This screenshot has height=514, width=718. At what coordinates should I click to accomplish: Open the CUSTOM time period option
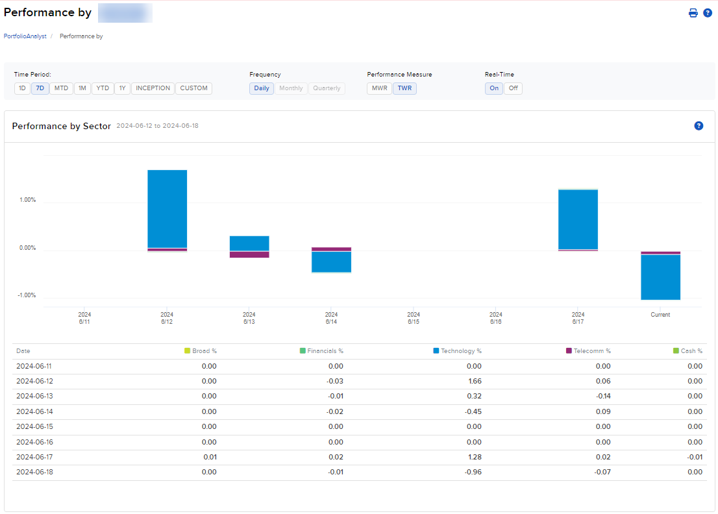pos(193,88)
